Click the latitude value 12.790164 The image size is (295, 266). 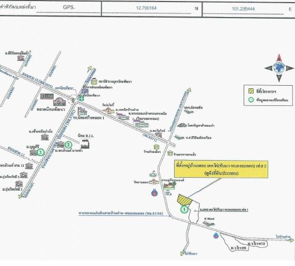(146, 8)
